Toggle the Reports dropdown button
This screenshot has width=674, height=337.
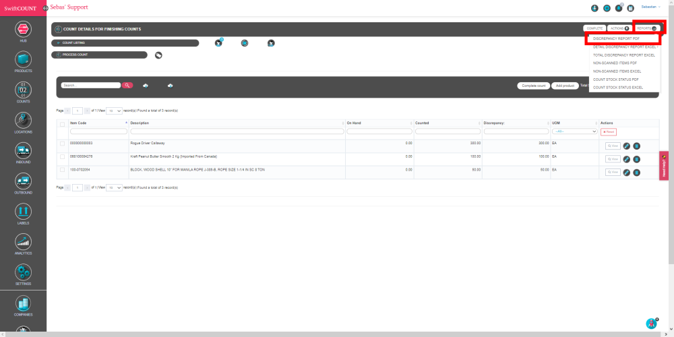point(647,28)
